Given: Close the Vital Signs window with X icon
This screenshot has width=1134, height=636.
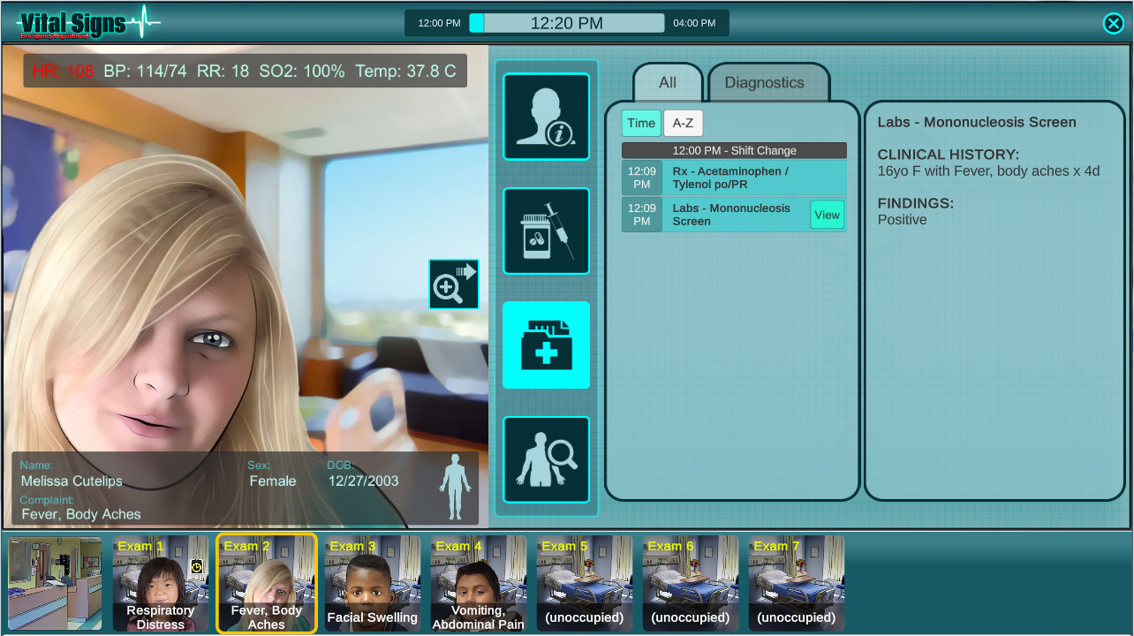Looking at the screenshot, I should [1113, 24].
